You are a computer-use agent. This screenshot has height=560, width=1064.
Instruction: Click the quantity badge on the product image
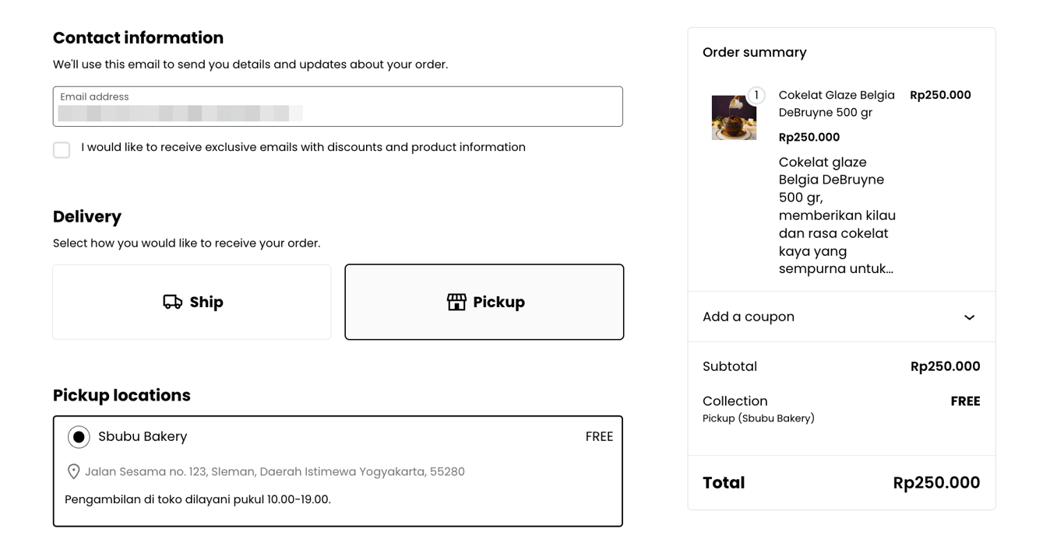point(756,95)
